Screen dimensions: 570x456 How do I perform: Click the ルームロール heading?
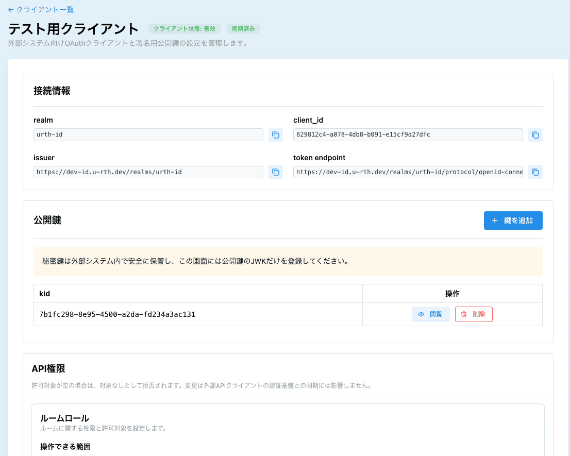pos(64,418)
